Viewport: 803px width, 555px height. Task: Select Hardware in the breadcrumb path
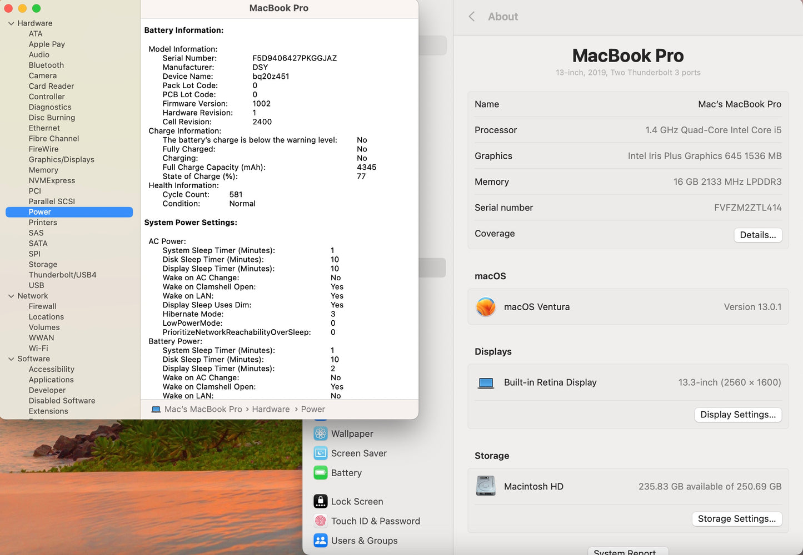point(271,409)
